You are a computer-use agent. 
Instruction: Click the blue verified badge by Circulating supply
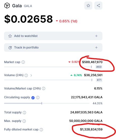[x=33, y=98]
